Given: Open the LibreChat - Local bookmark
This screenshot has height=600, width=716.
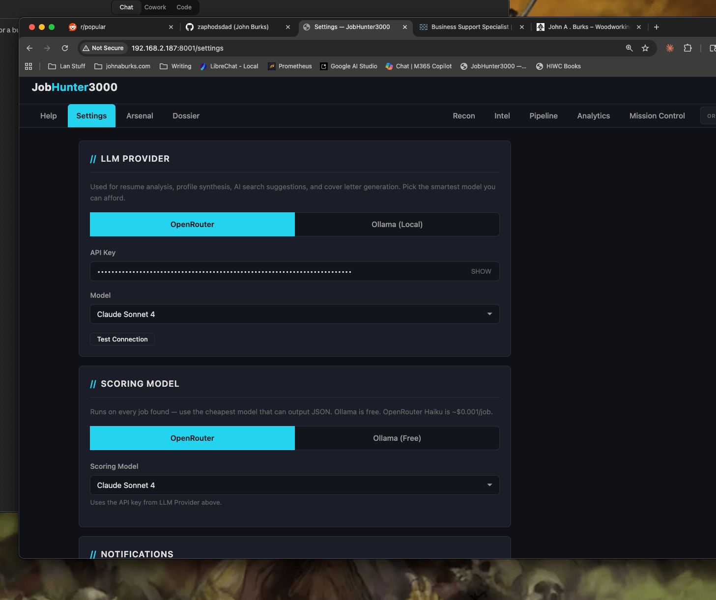Looking at the screenshot, I should (229, 66).
